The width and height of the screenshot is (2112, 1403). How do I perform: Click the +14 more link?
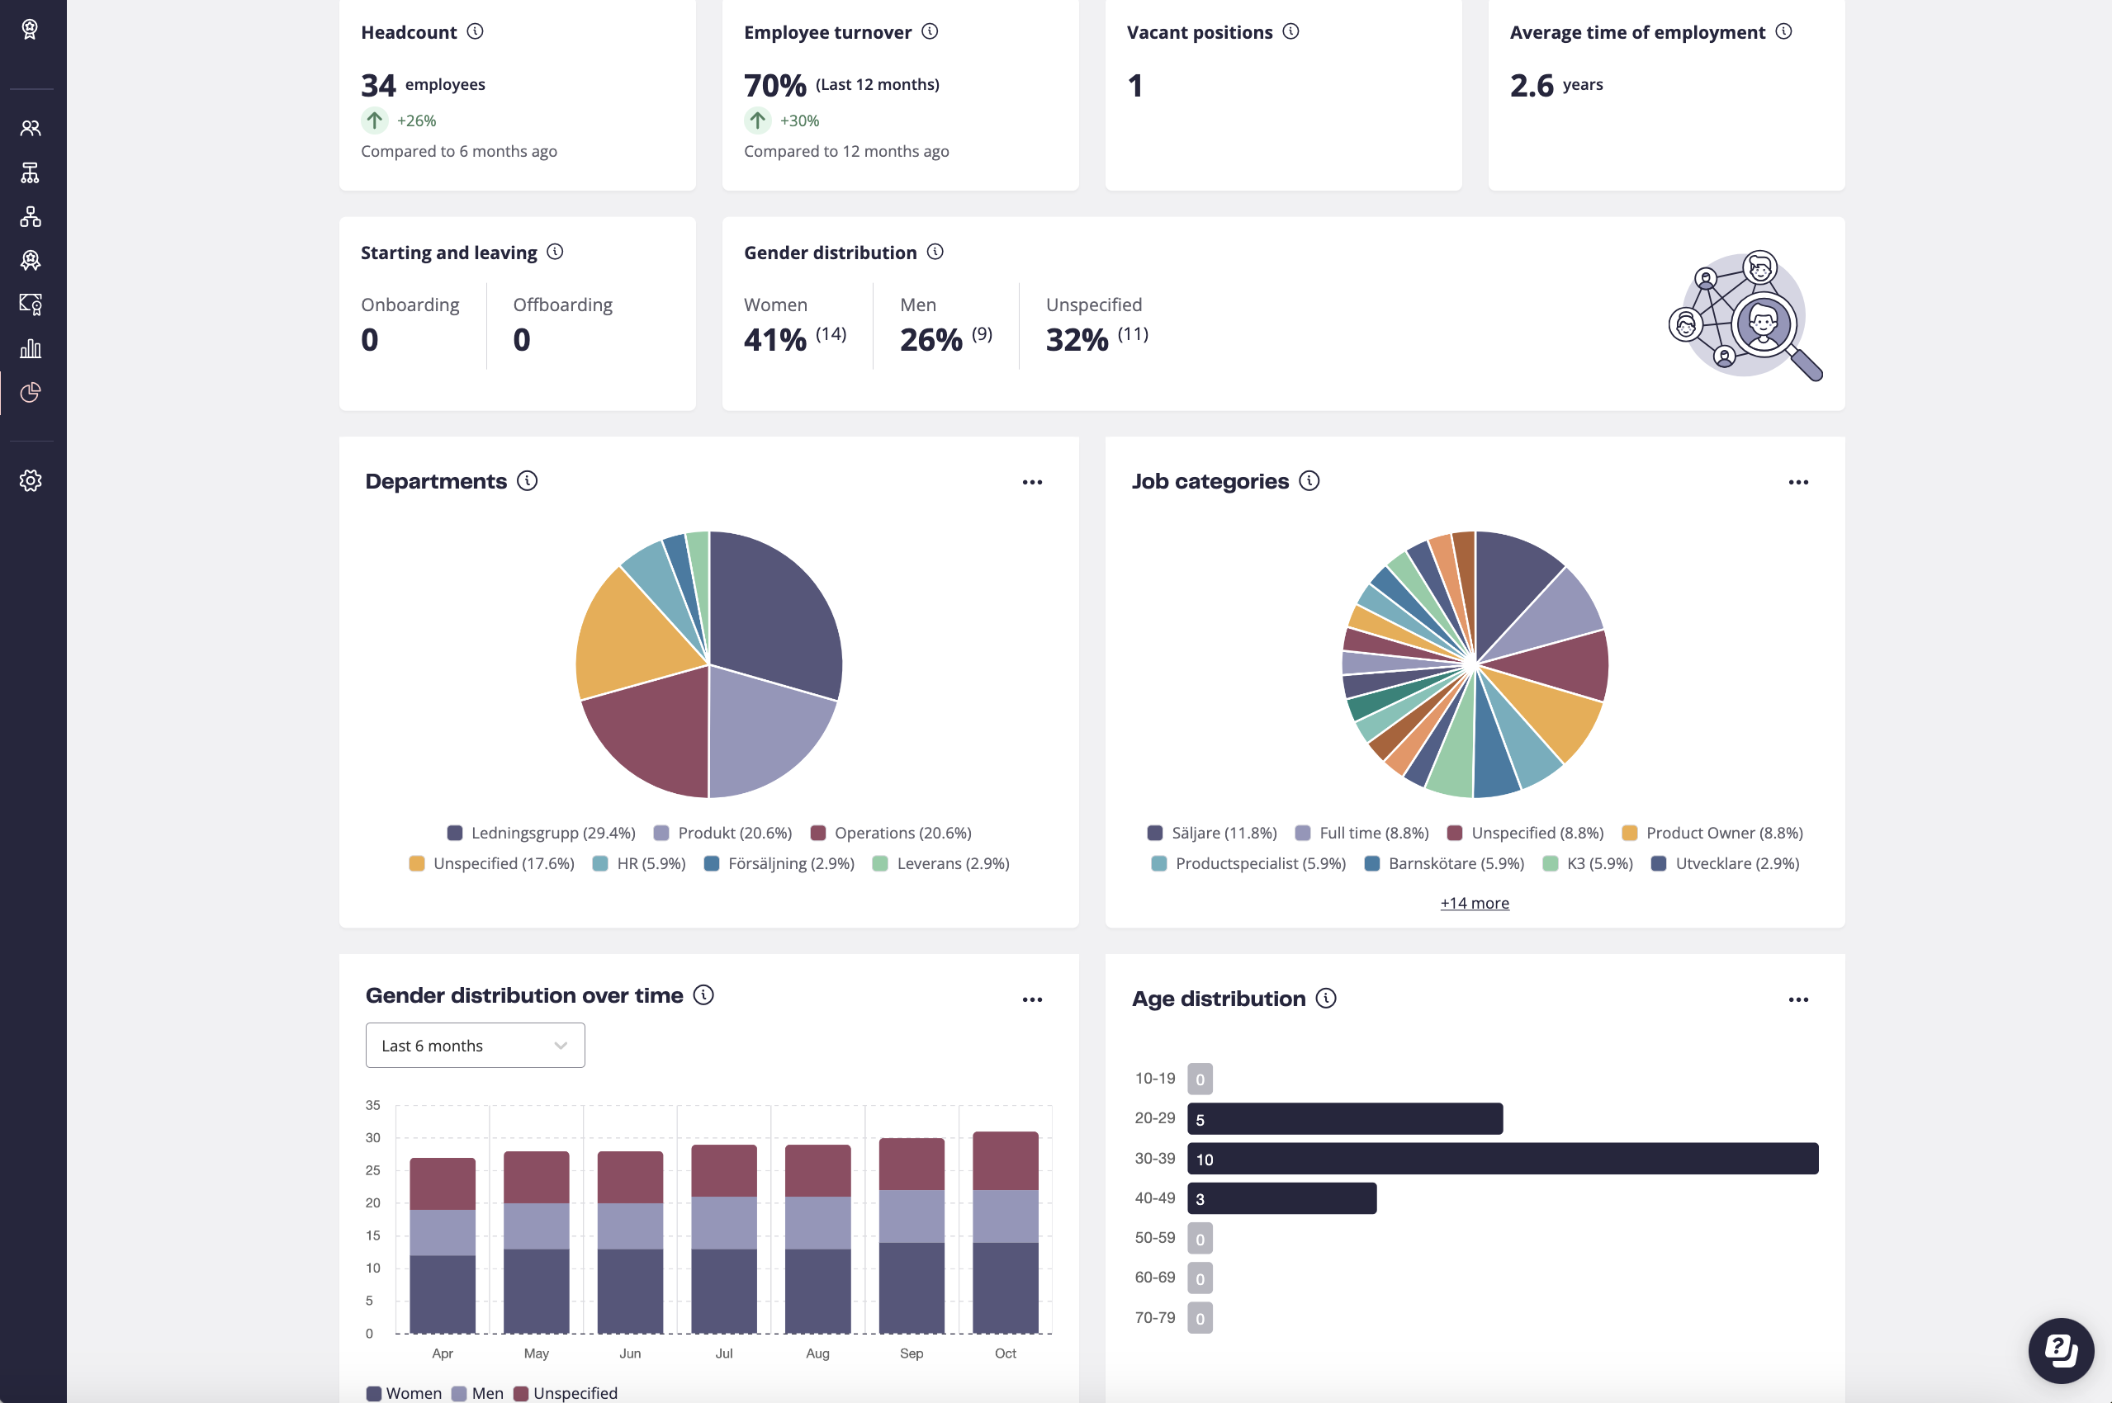(1474, 903)
